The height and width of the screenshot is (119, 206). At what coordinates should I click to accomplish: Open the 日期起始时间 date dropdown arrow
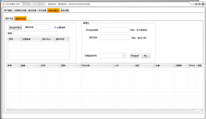click(x=124, y=56)
